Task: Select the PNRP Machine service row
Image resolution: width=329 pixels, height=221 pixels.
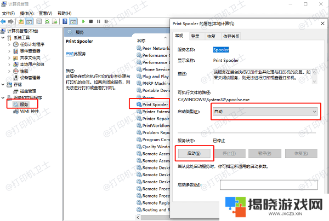Action: tap(153, 83)
